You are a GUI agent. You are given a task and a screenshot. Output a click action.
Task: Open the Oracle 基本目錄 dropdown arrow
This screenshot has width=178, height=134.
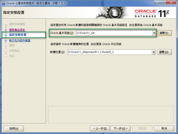[x=154, y=33]
